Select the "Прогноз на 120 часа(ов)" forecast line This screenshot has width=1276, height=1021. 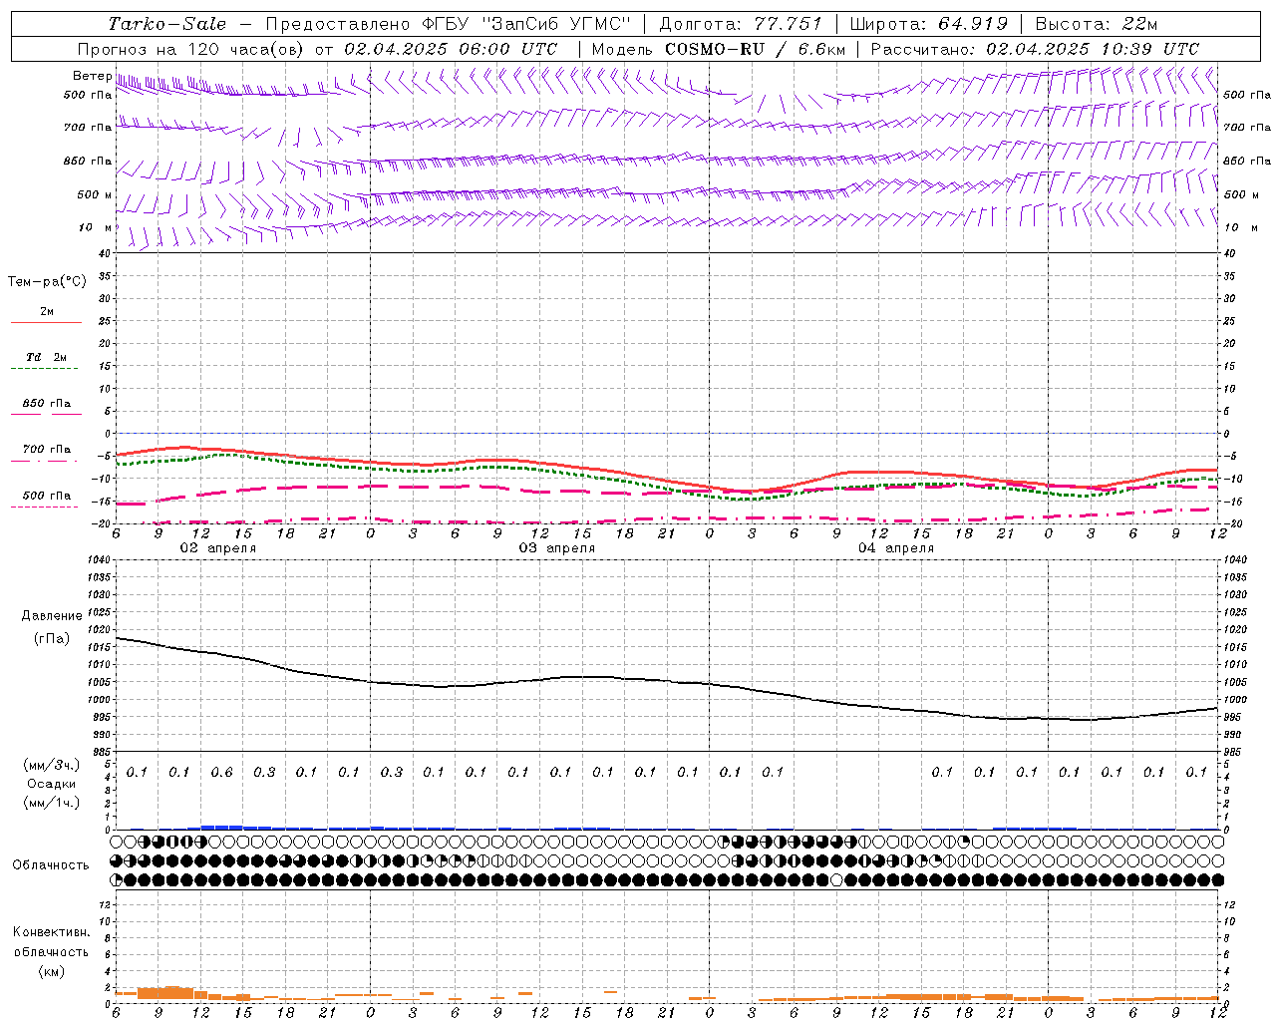click(317, 49)
